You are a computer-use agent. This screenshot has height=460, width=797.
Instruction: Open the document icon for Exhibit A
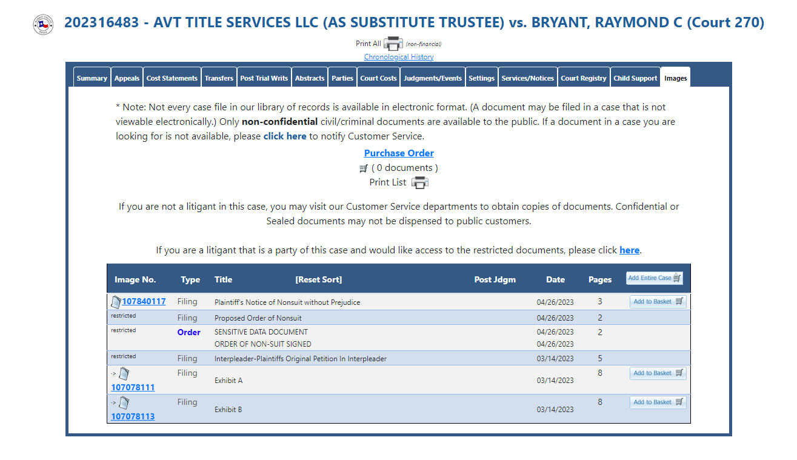pos(124,373)
